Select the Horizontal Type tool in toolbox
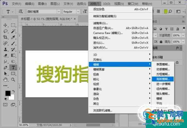Screen dimensions: 187x128 tap(13, 68)
